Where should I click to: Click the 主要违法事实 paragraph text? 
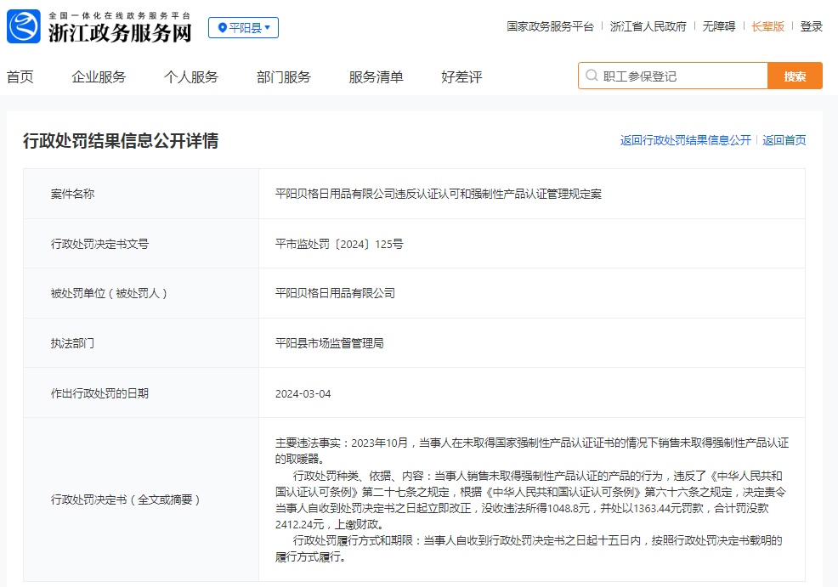point(532,450)
